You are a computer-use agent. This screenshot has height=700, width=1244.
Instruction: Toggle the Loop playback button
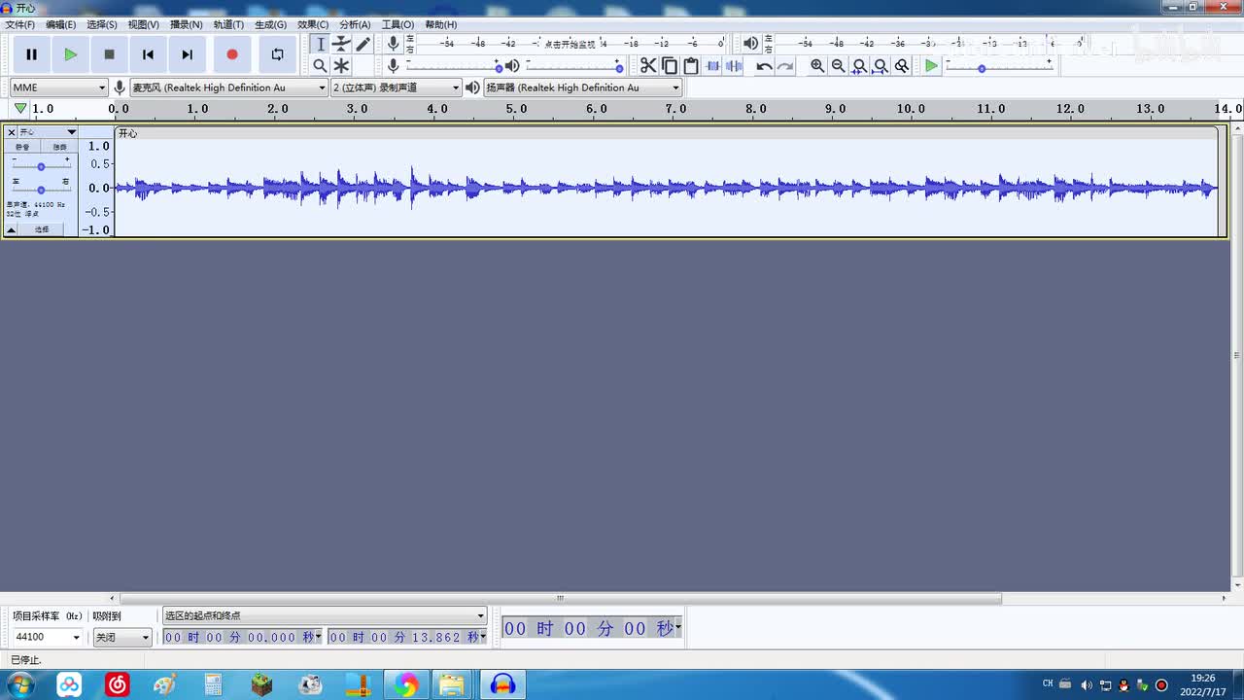tap(277, 54)
